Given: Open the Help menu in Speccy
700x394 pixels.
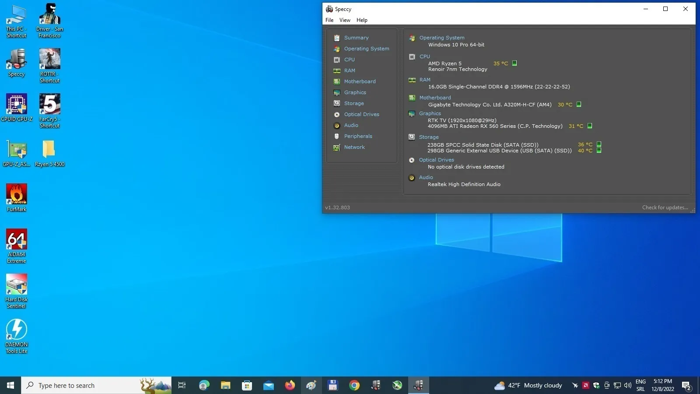Looking at the screenshot, I should coord(362,20).
